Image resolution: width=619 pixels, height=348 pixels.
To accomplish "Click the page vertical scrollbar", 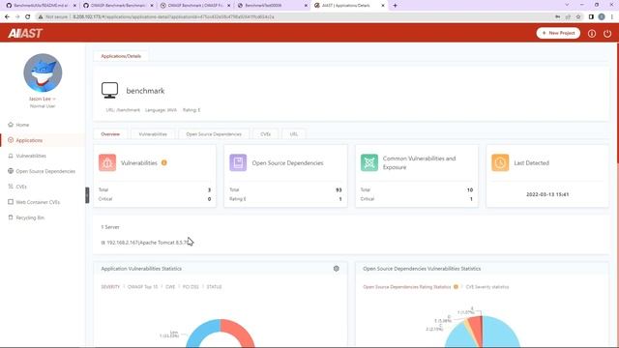I will pos(617,102).
